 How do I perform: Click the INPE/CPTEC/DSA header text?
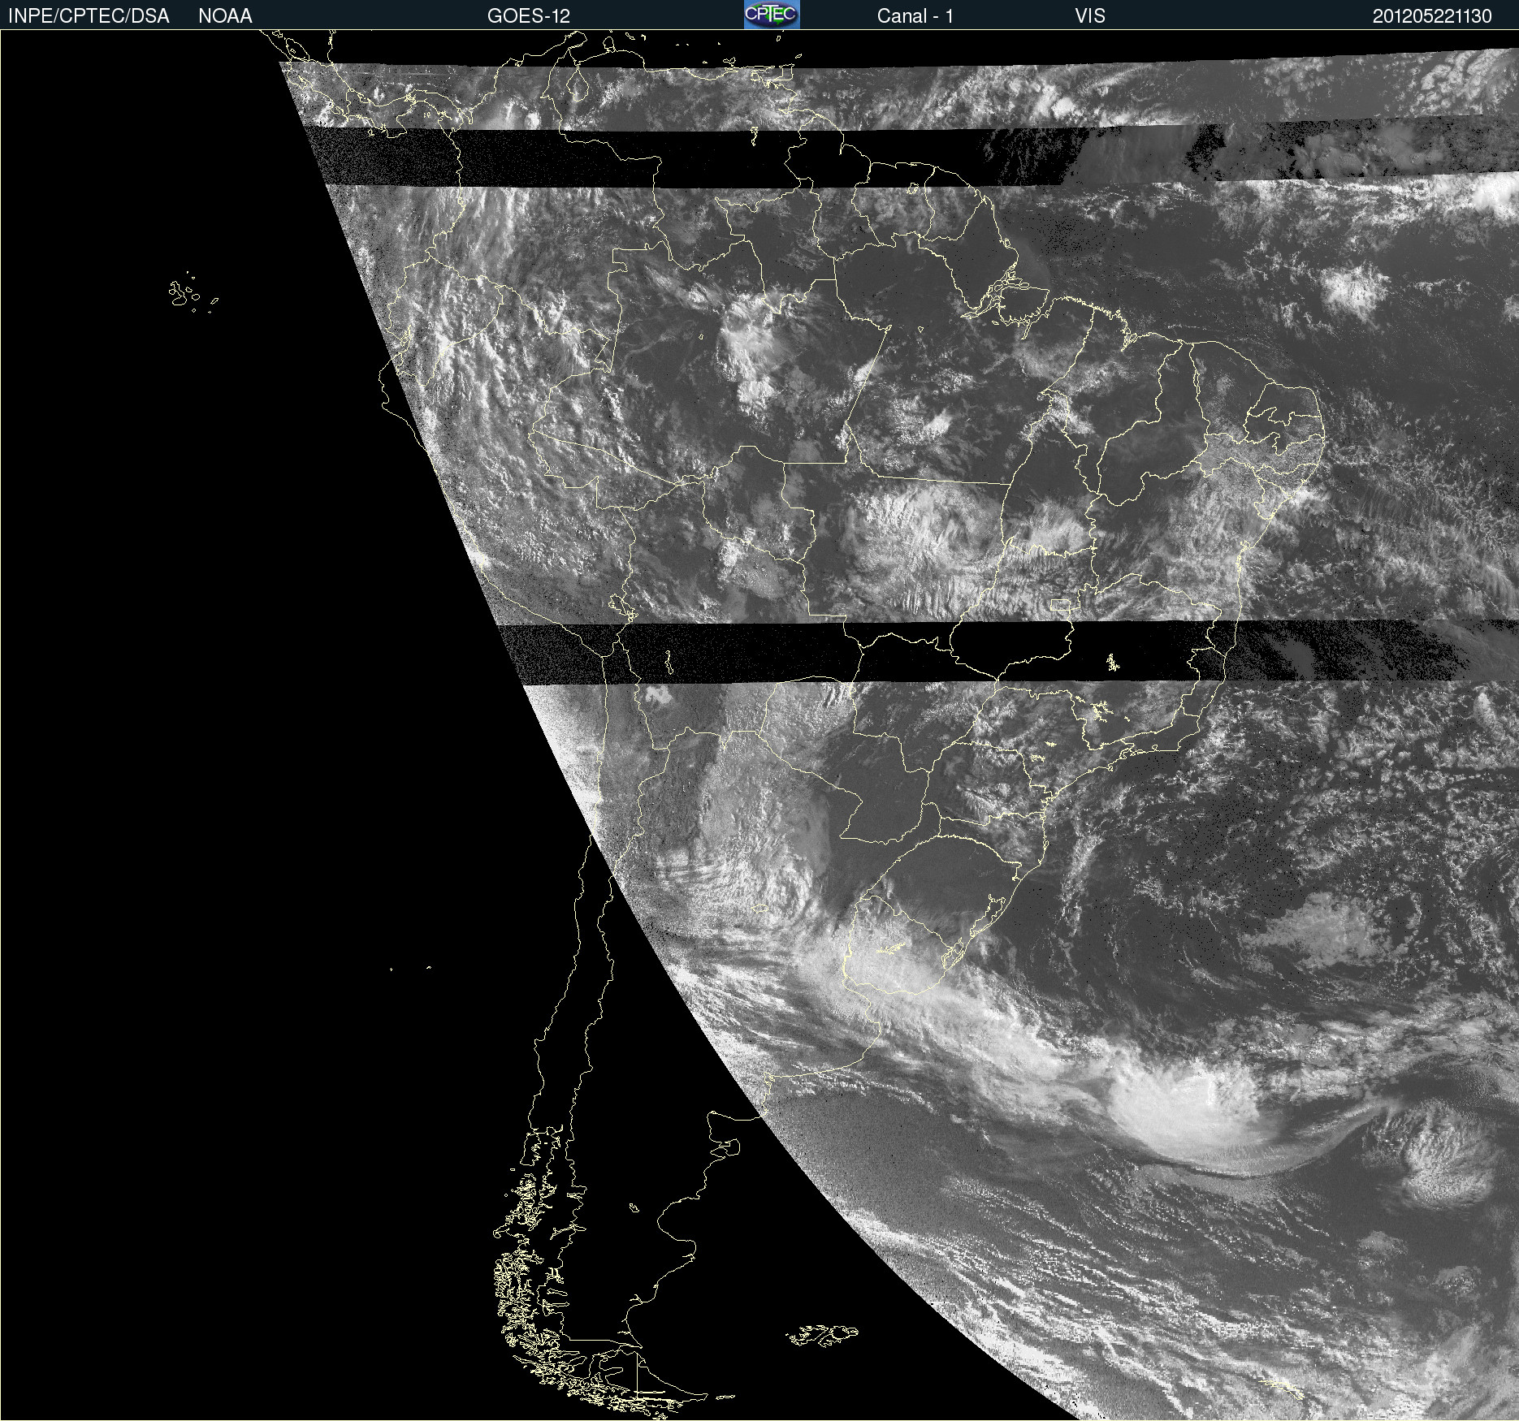click(x=89, y=16)
